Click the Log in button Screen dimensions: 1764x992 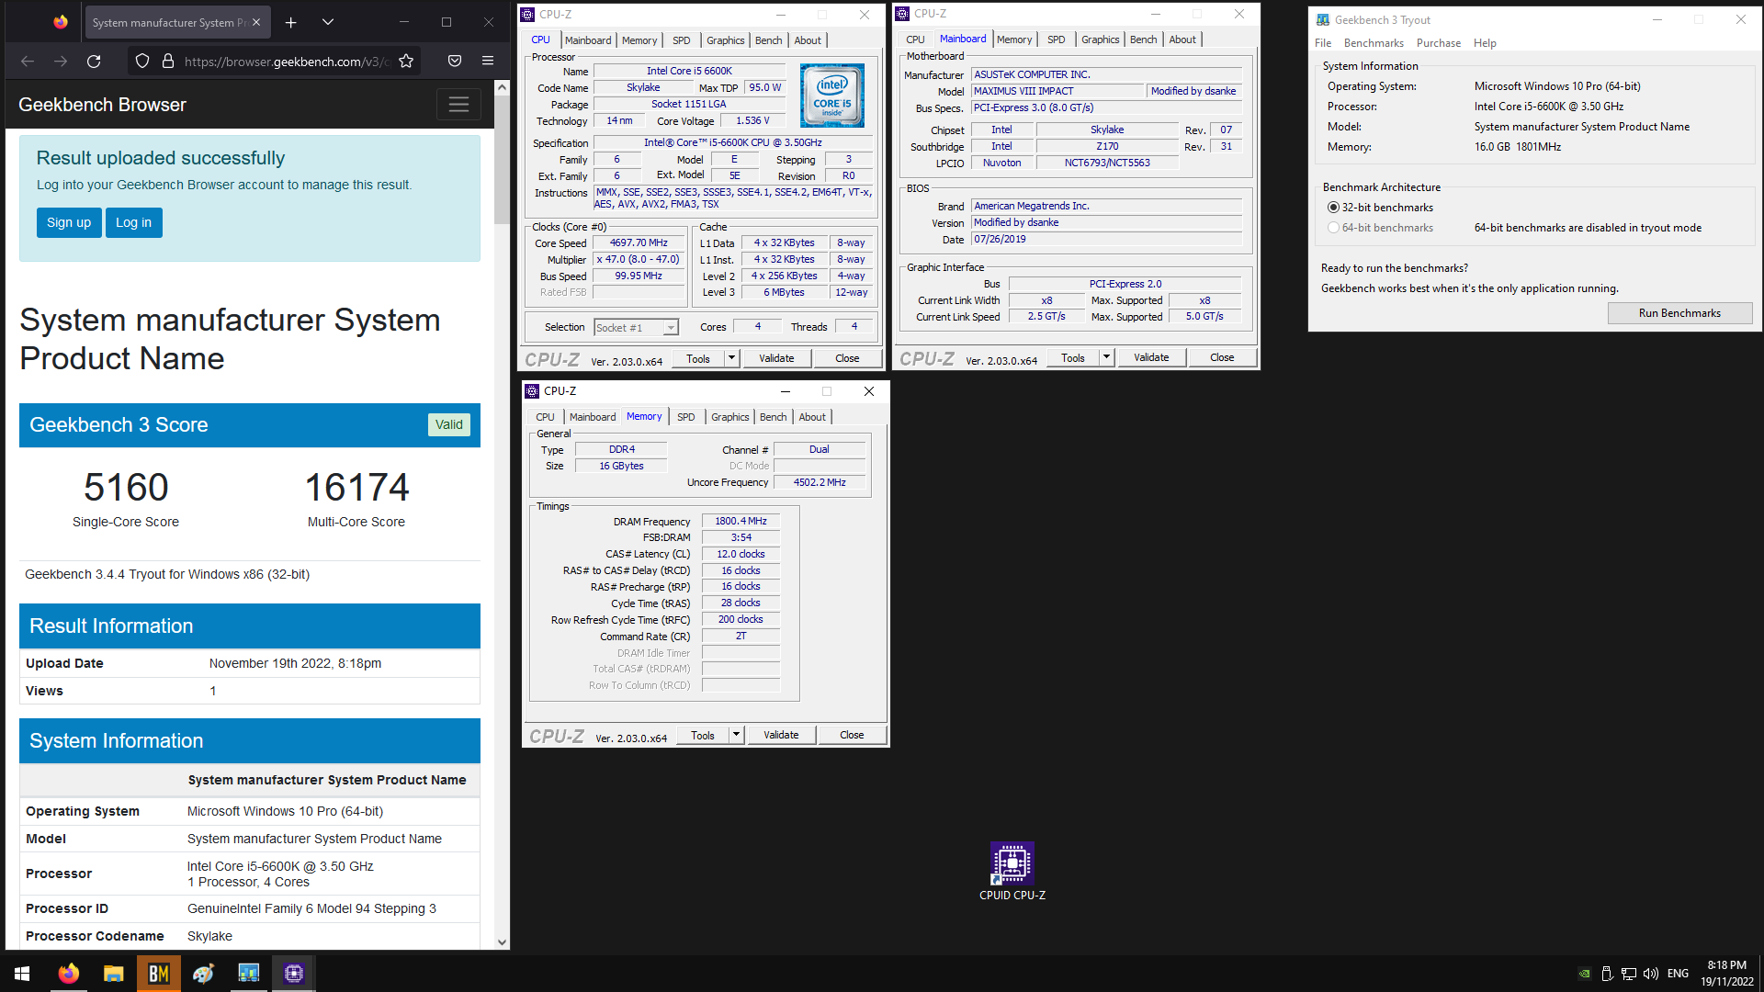coord(133,222)
